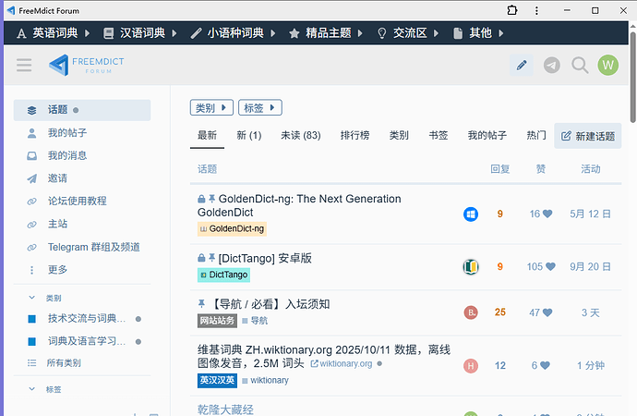Switch to the 未读 (83) tab

click(300, 135)
